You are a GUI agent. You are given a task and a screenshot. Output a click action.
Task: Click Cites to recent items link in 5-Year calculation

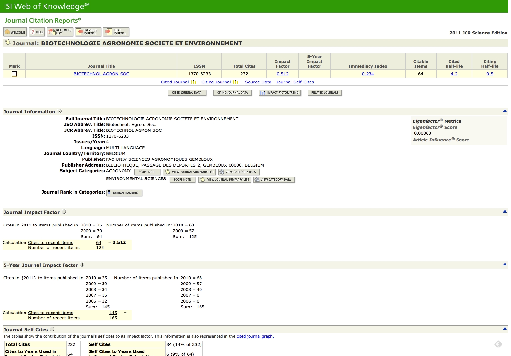51,313
